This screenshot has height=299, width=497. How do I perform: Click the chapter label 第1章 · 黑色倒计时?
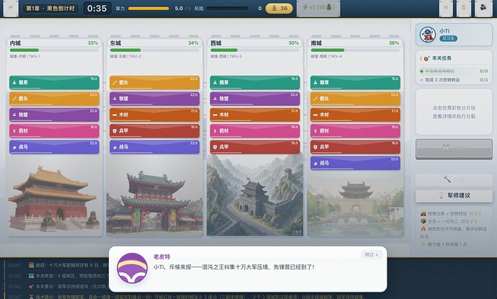tap(50, 8)
